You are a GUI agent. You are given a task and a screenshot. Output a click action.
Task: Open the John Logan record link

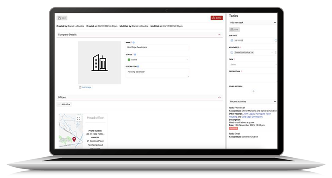point(249,114)
